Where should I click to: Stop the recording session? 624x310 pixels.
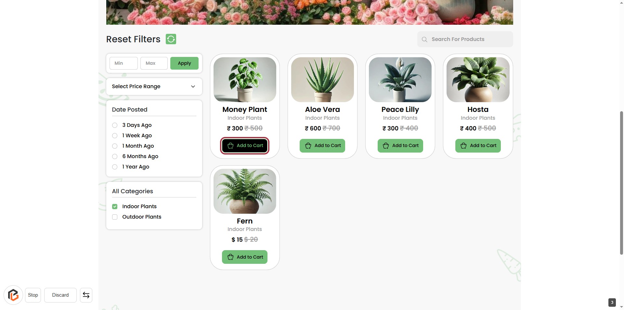(33, 295)
